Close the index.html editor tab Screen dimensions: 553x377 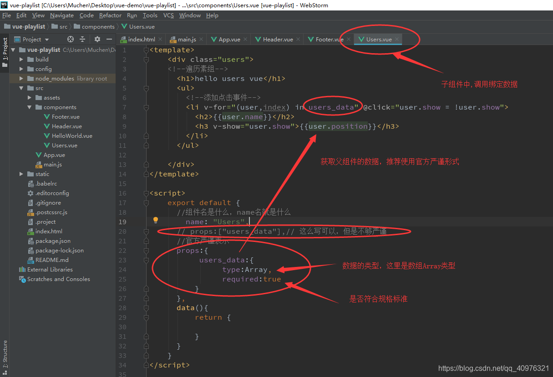161,40
